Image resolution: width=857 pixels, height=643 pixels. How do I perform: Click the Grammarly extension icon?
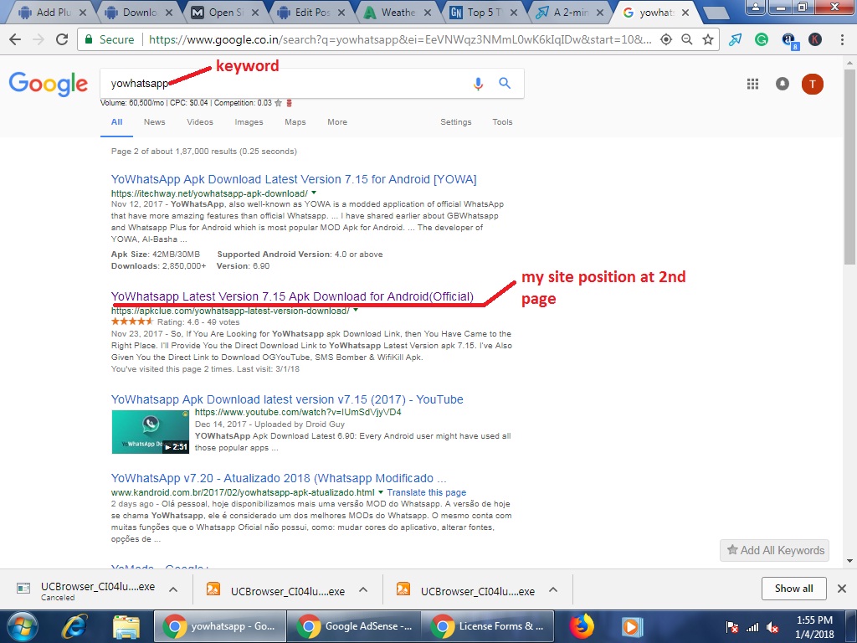762,39
